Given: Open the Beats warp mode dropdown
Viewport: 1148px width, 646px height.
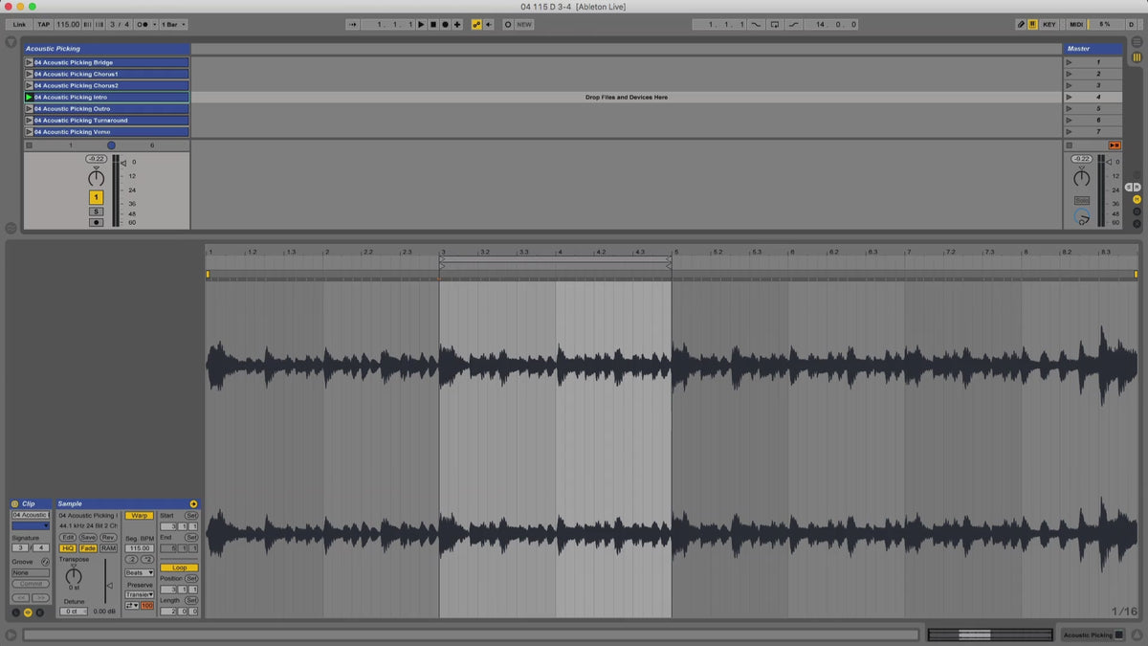Looking at the screenshot, I should (140, 572).
